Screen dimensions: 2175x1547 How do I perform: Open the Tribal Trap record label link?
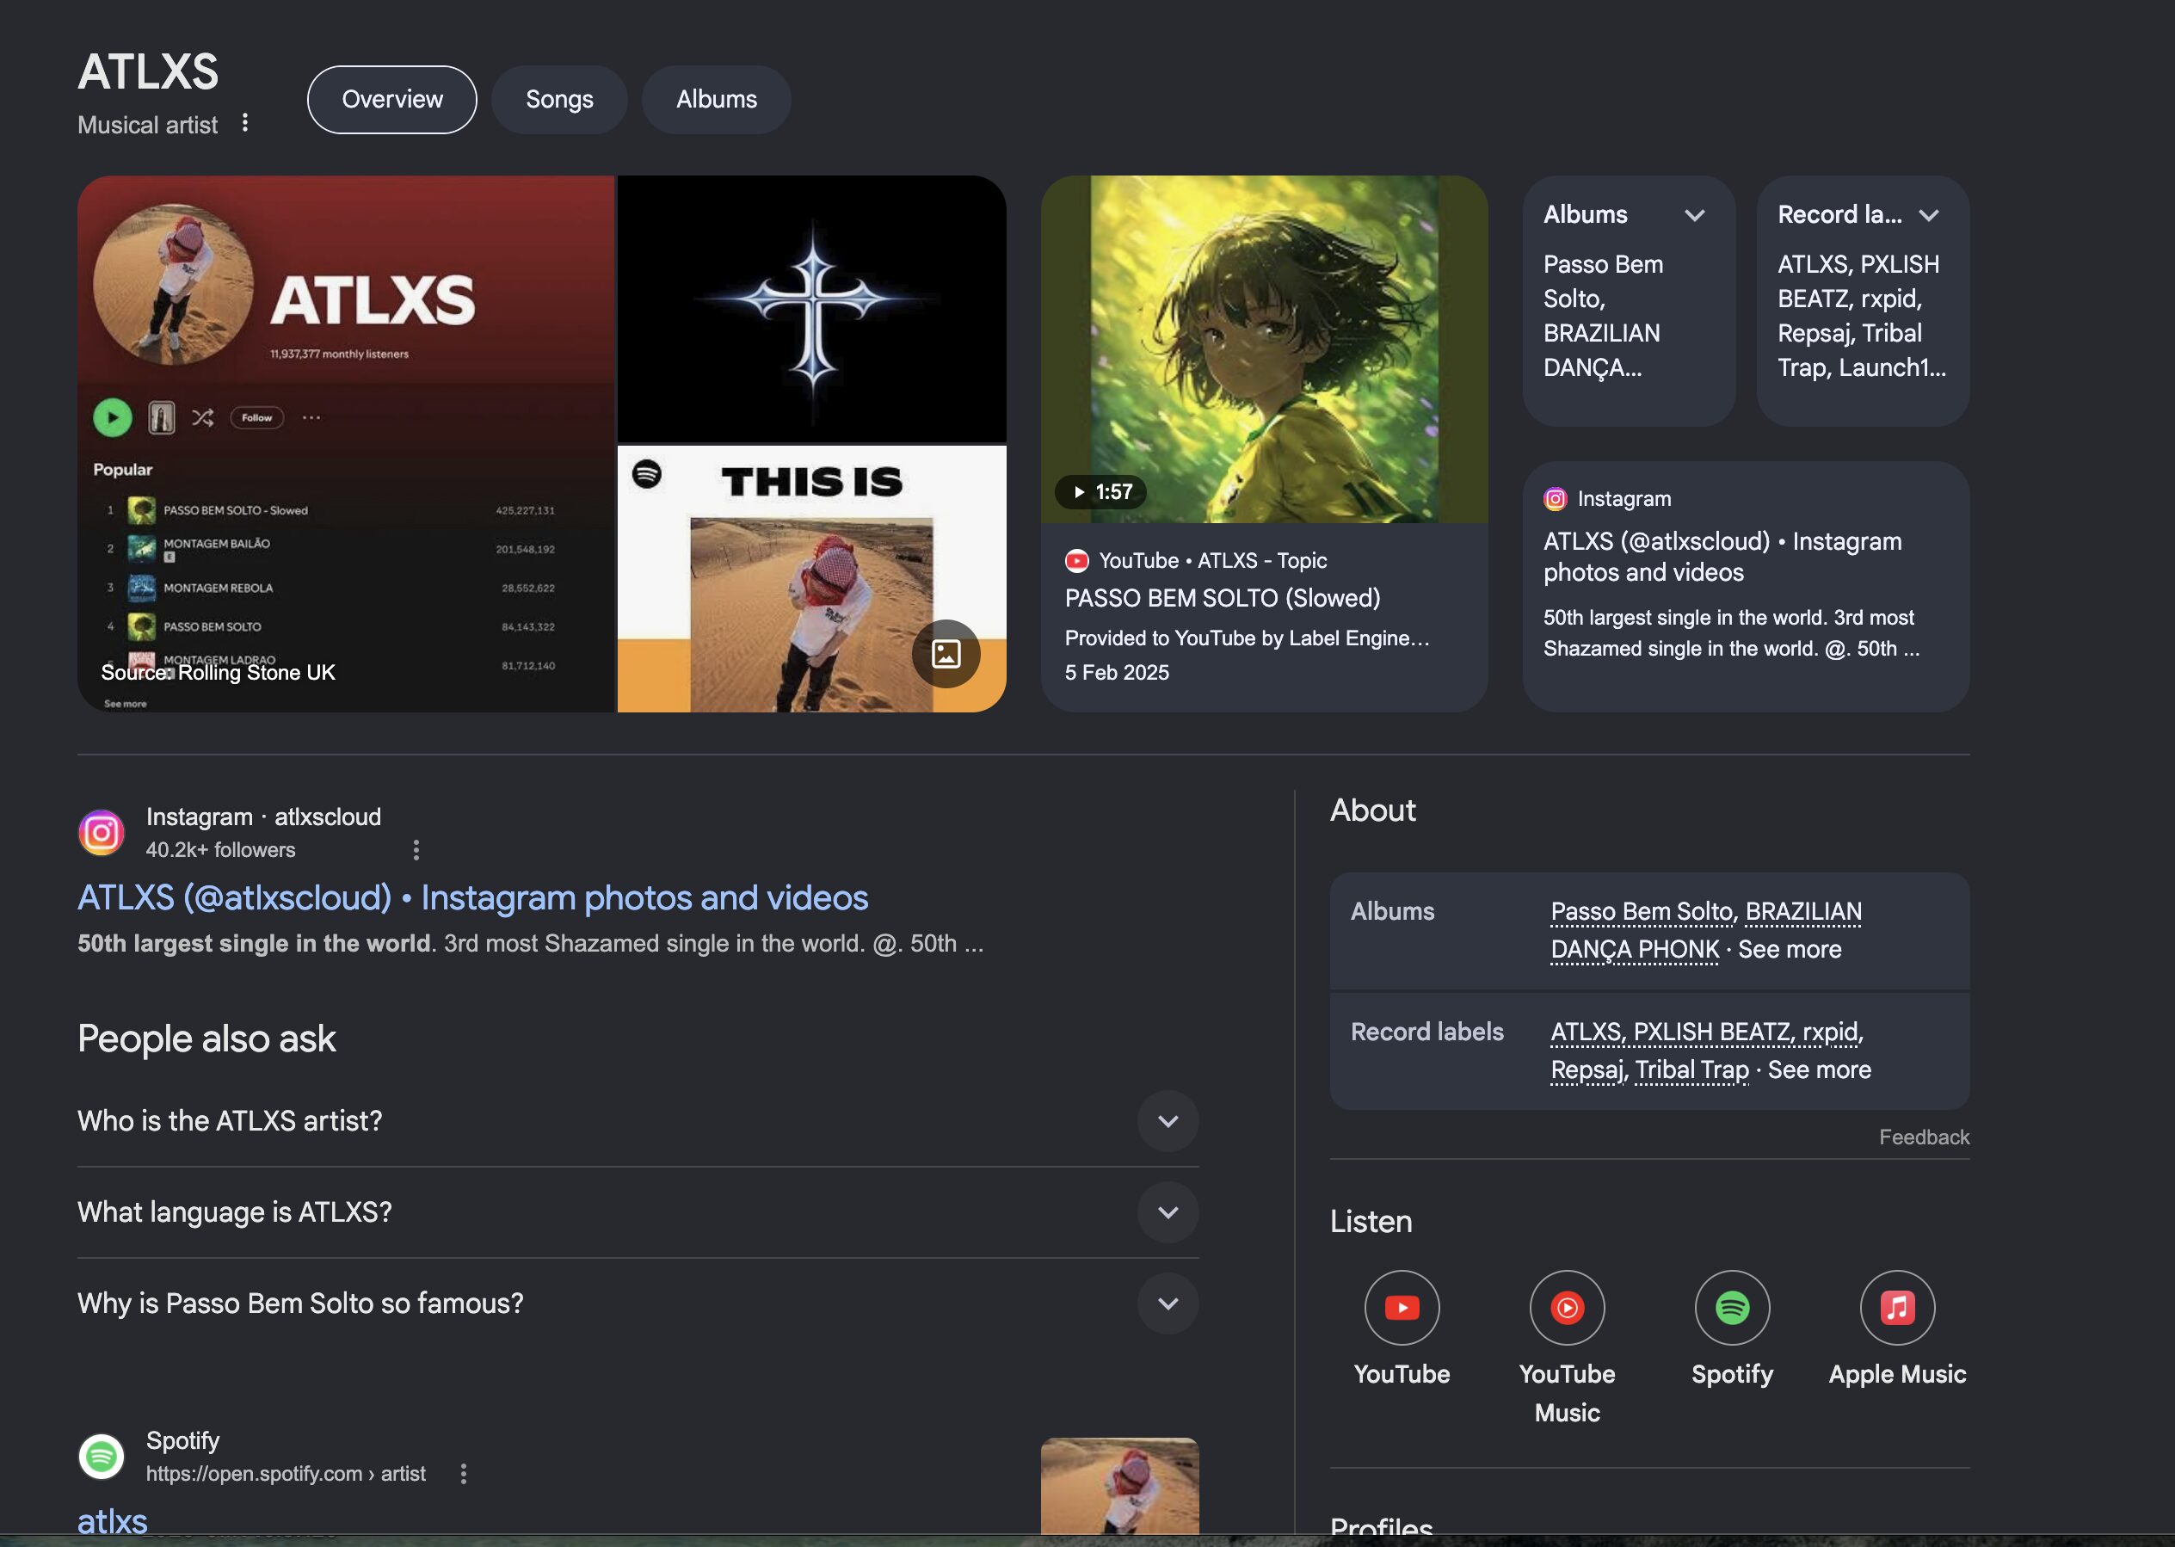[1691, 1070]
